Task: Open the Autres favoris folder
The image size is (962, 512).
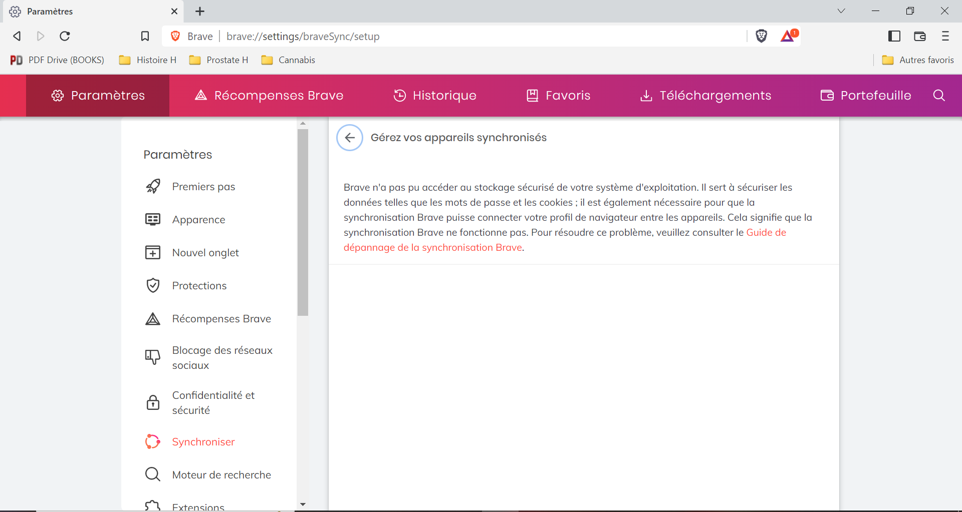Action: 918,60
